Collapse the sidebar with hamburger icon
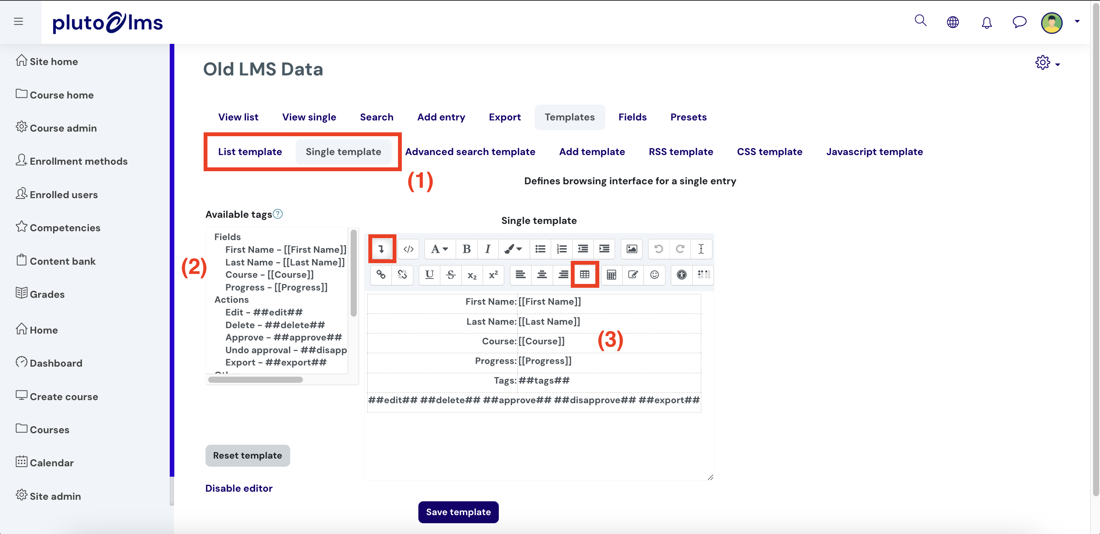The image size is (1100, 534). click(x=18, y=21)
